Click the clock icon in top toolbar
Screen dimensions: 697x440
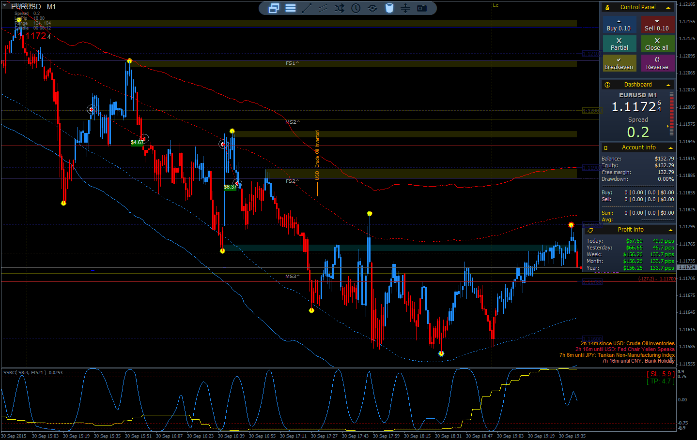click(x=356, y=8)
